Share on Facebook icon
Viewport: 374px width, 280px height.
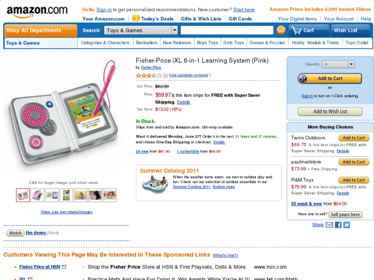tap(338, 225)
